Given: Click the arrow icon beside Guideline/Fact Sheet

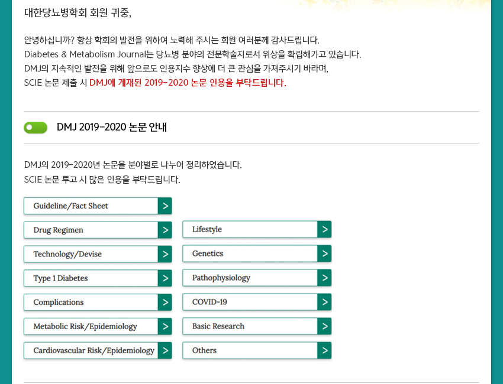Looking at the screenshot, I should 165,206.
